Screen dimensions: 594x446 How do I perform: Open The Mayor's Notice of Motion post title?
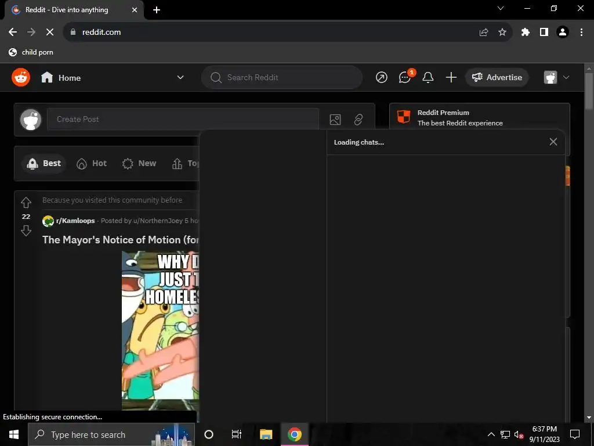(121, 240)
